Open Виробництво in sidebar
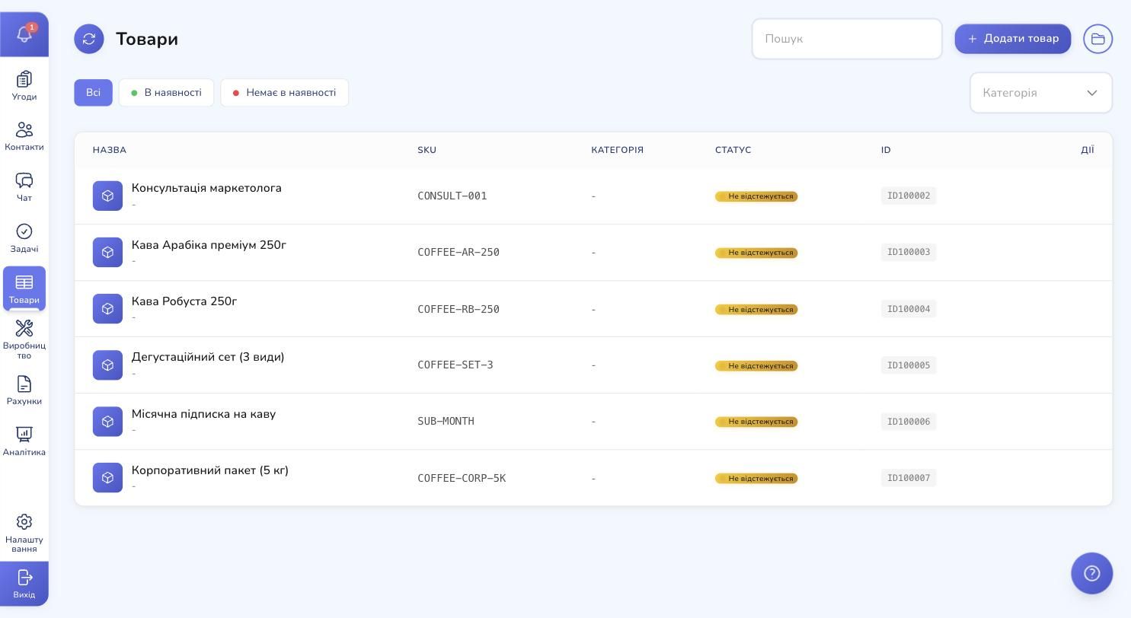The width and height of the screenshot is (1131, 618). point(24,339)
